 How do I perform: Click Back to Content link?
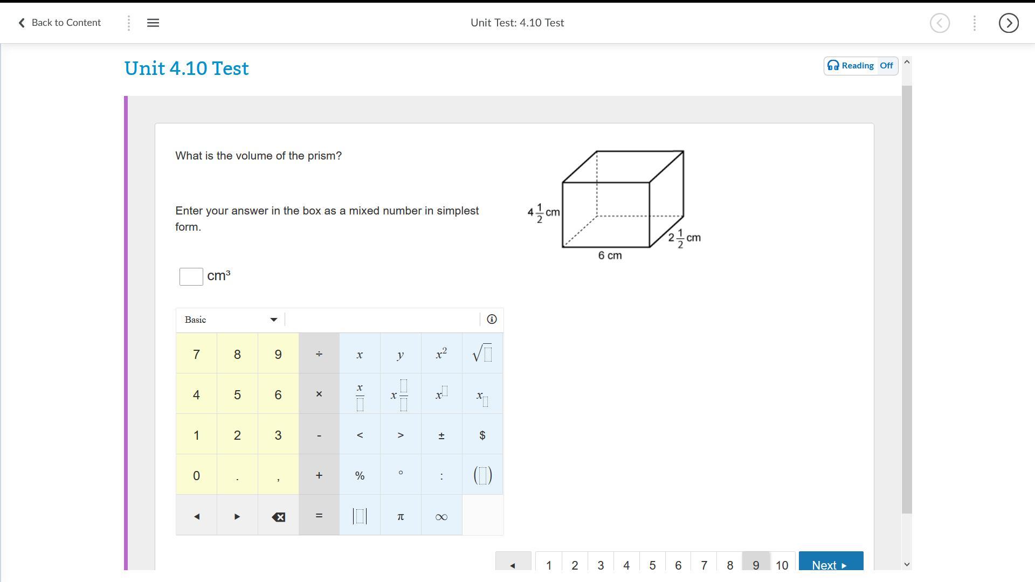click(x=60, y=23)
